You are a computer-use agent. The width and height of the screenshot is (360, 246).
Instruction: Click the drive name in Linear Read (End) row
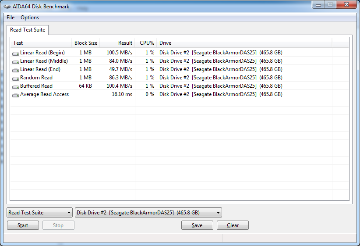221,69
